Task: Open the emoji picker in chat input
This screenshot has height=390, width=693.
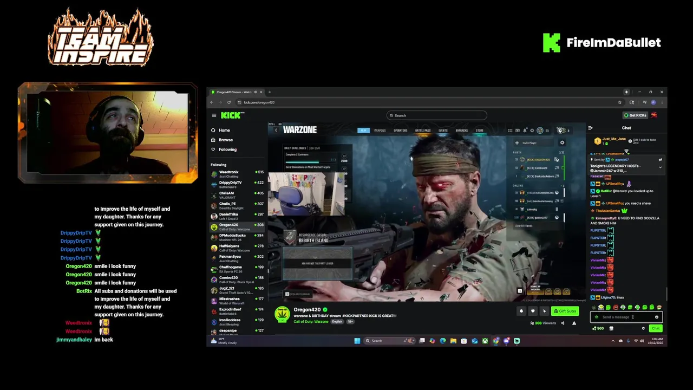Action: 657,317
